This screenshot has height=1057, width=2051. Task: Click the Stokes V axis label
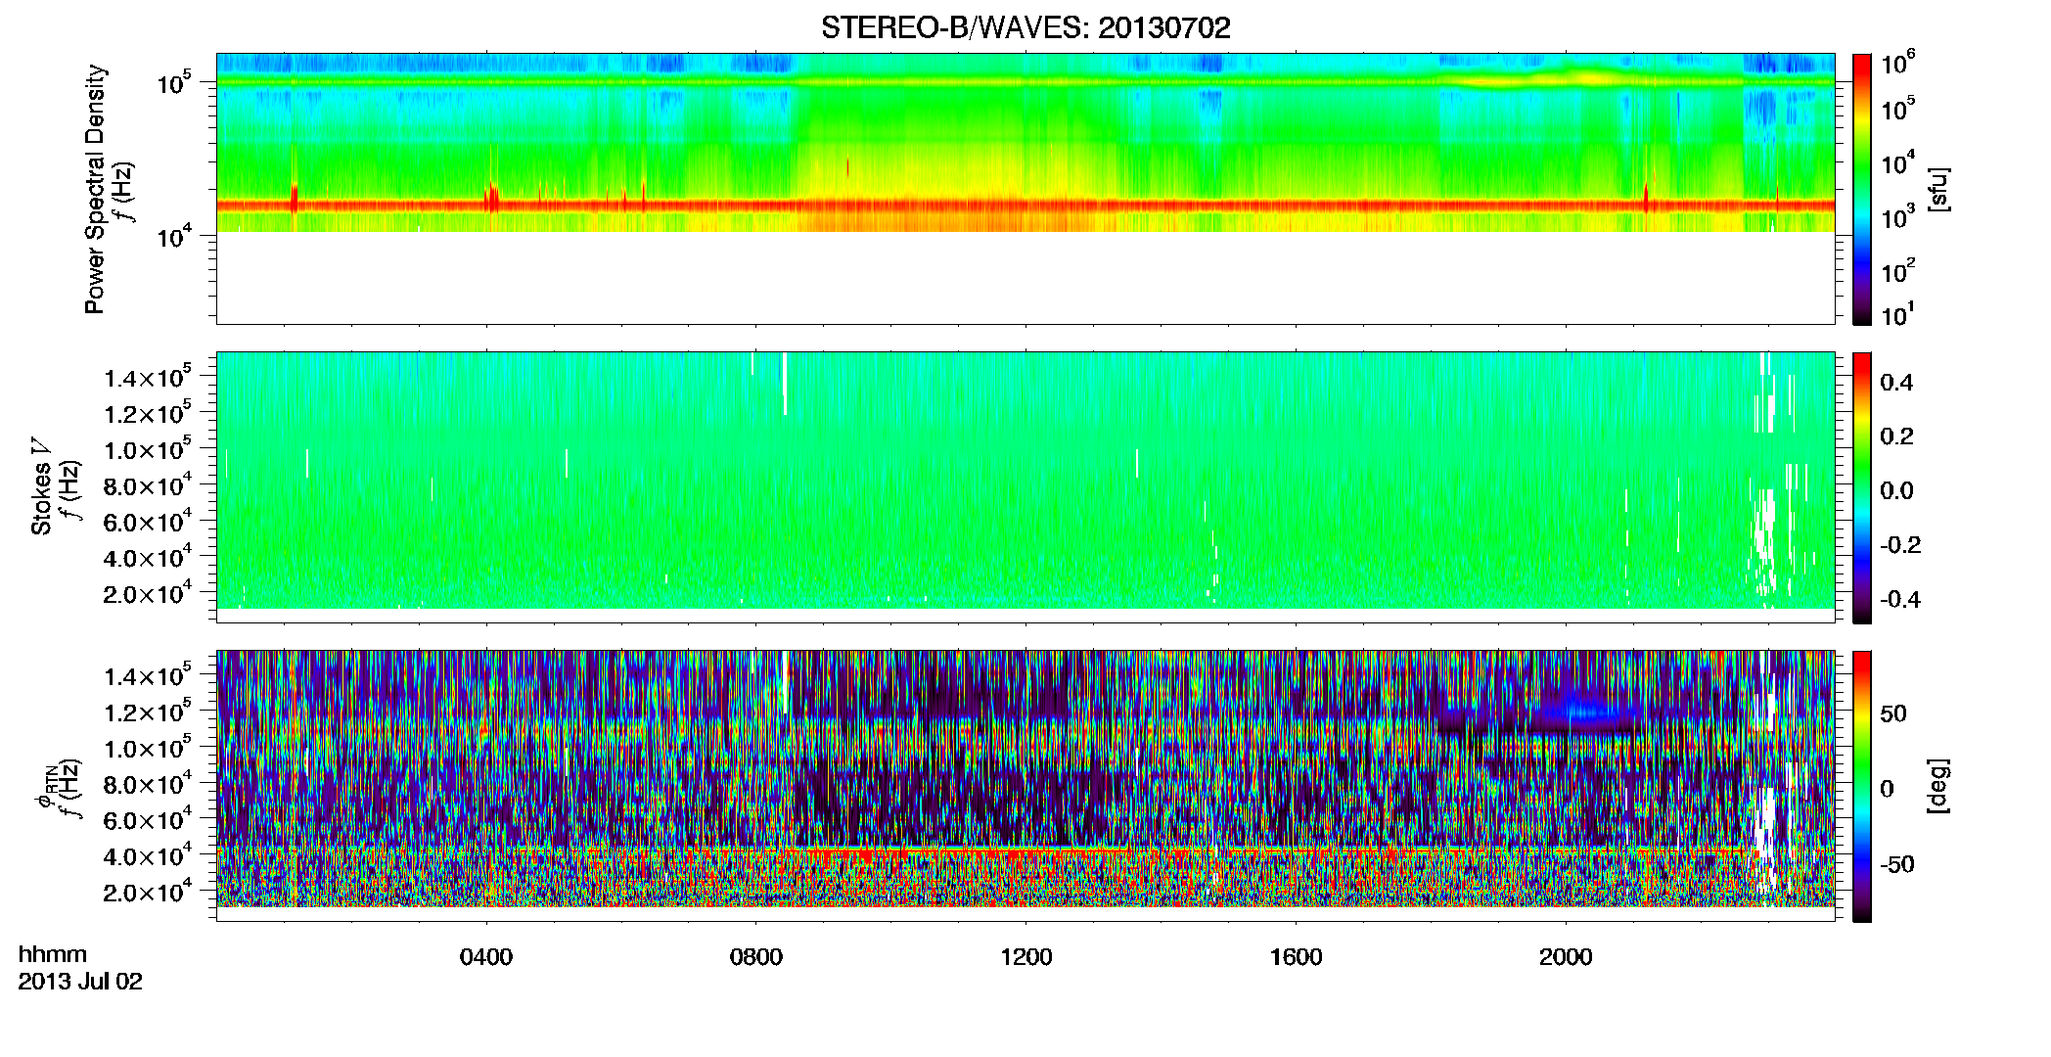click(41, 486)
